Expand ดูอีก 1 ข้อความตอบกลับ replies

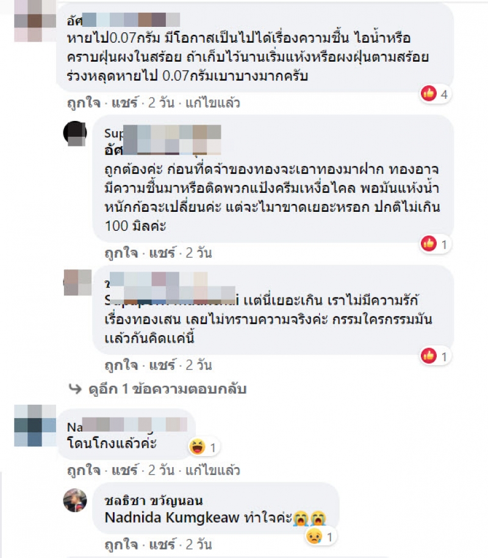tap(168, 389)
